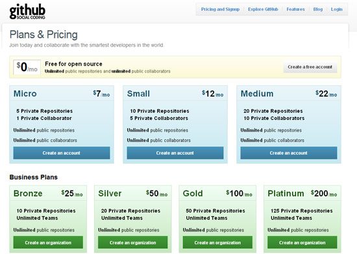Create an organization under Bronze plan
The image size is (357, 254).
[x=48, y=242]
